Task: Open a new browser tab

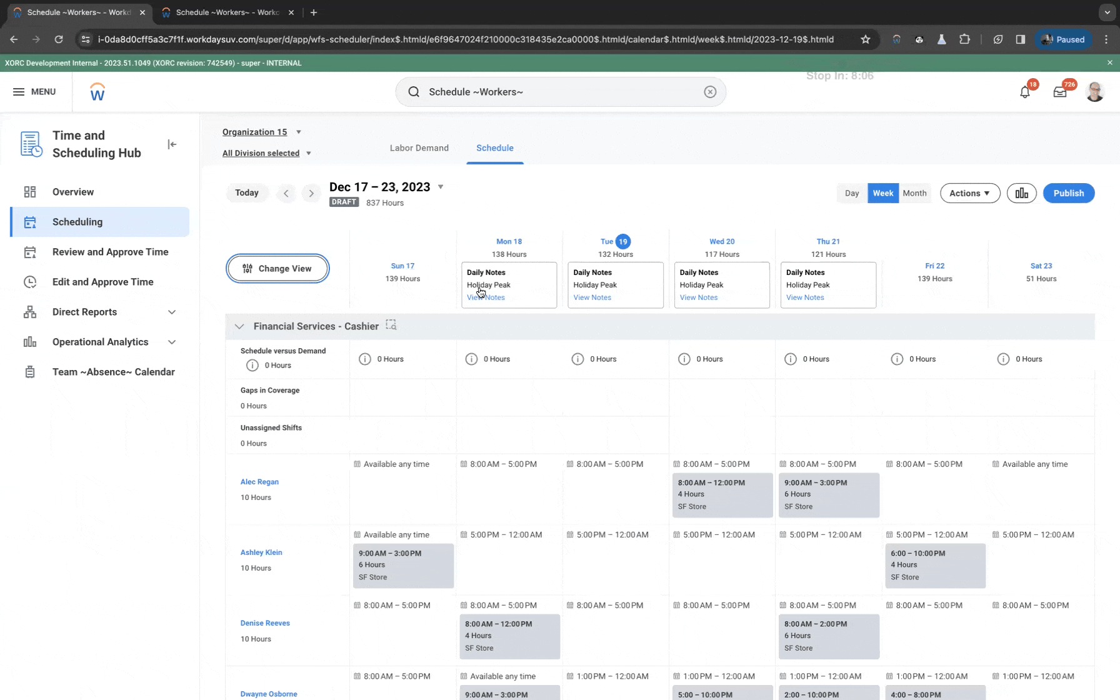Action: tap(314, 12)
